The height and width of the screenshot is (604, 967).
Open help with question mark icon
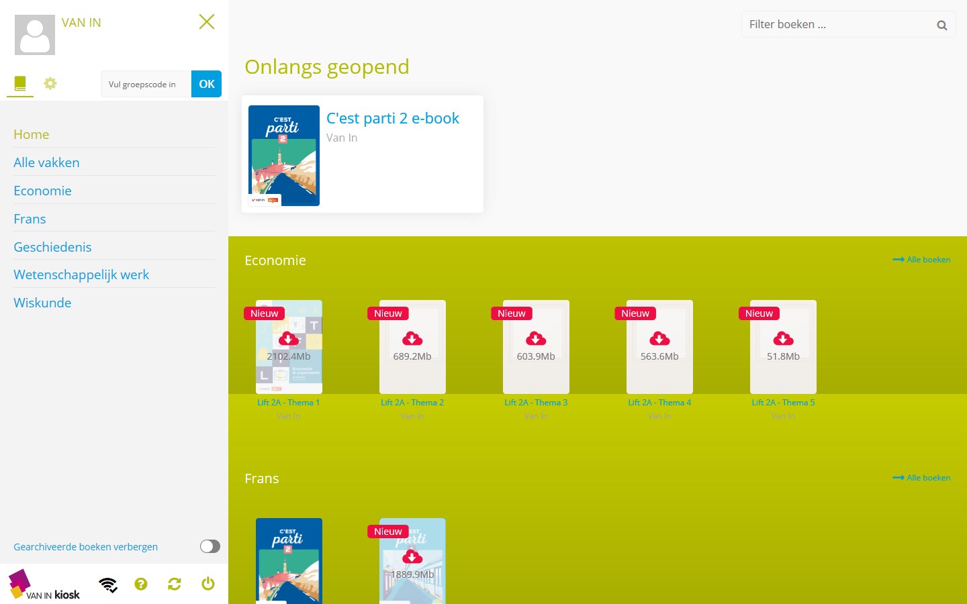point(141,584)
